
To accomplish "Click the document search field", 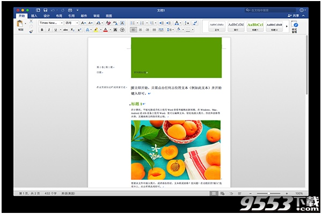I will (268, 10).
